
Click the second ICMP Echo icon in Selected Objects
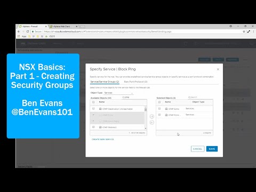pos(166,115)
